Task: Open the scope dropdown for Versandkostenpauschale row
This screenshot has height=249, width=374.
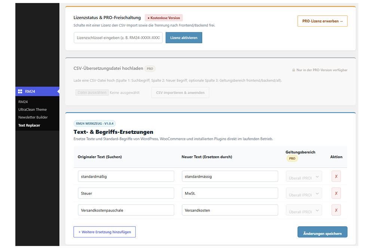Action: [x=304, y=210]
